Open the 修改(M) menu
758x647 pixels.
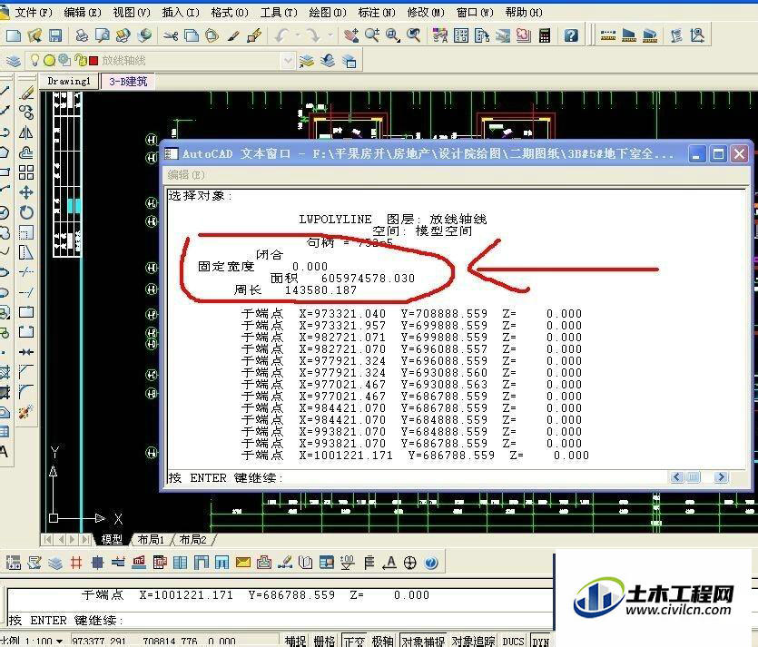(x=426, y=12)
